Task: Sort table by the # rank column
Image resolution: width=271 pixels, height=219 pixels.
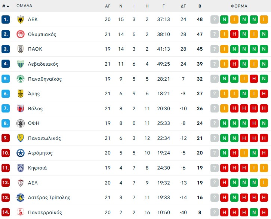Action: (6, 6)
